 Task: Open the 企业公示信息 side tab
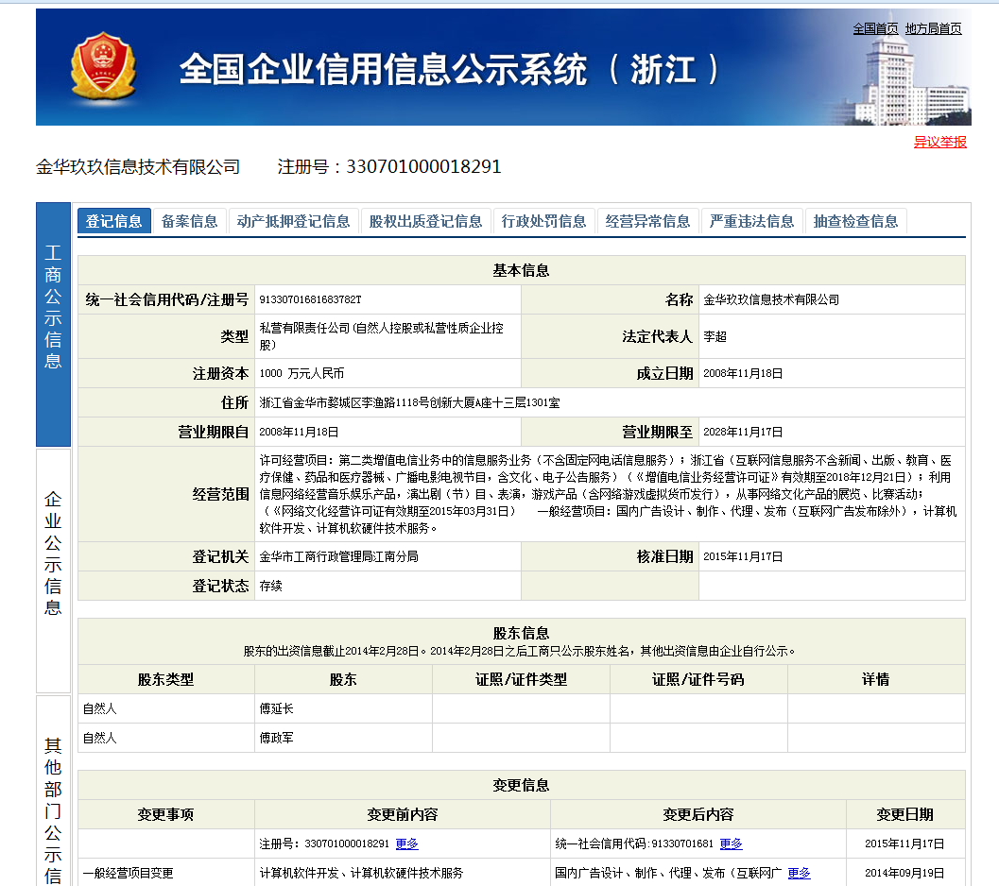click(x=53, y=571)
